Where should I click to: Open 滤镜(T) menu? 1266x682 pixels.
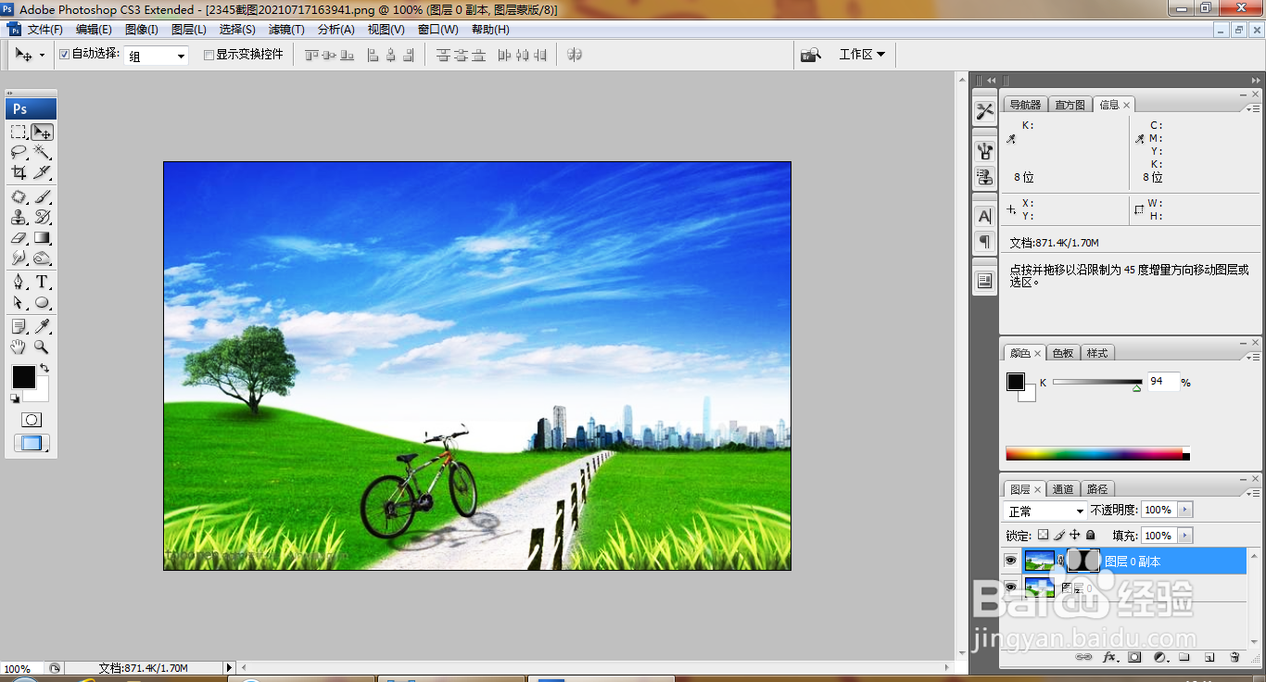point(286,30)
